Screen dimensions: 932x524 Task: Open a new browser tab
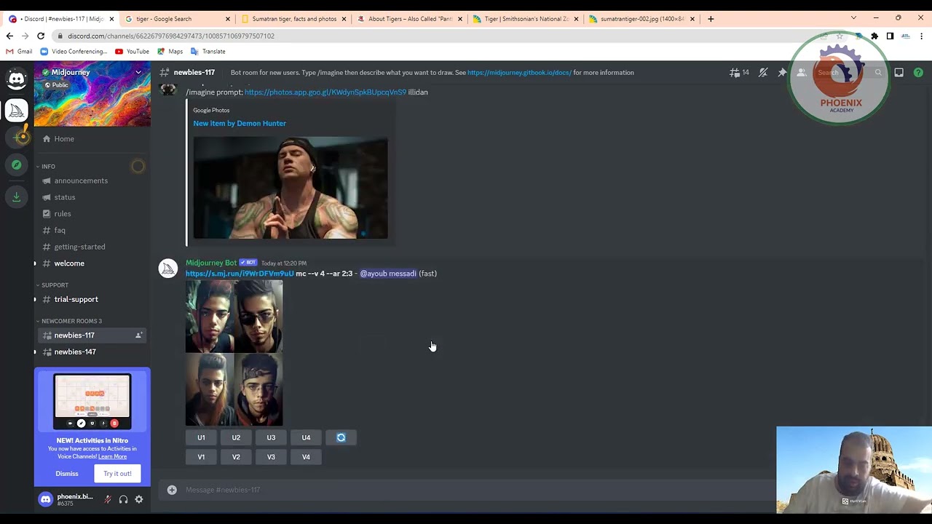[711, 19]
